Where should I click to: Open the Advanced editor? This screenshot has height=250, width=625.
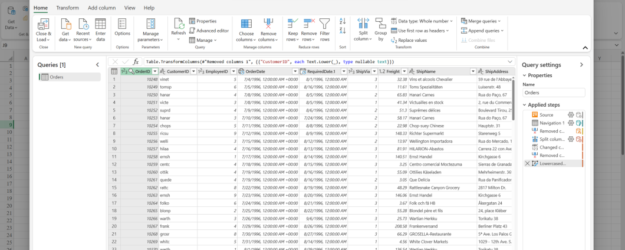click(x=209, y=31)
